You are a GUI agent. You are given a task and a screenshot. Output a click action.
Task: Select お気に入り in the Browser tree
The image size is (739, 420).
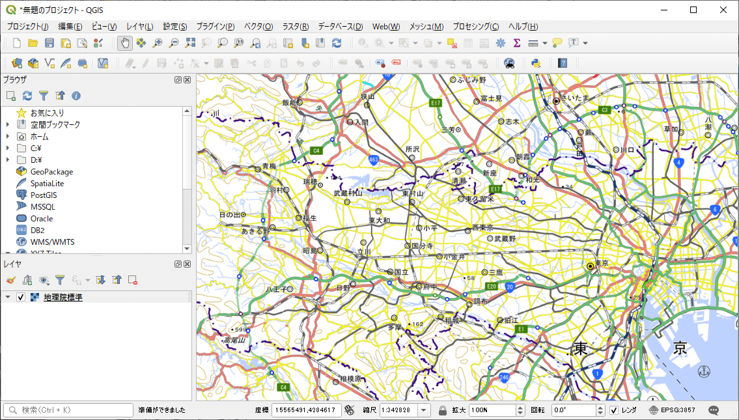[47, 113]
